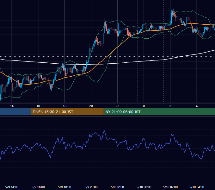Click the NY 21:00-06:00 JST session bar

(159, 112)
